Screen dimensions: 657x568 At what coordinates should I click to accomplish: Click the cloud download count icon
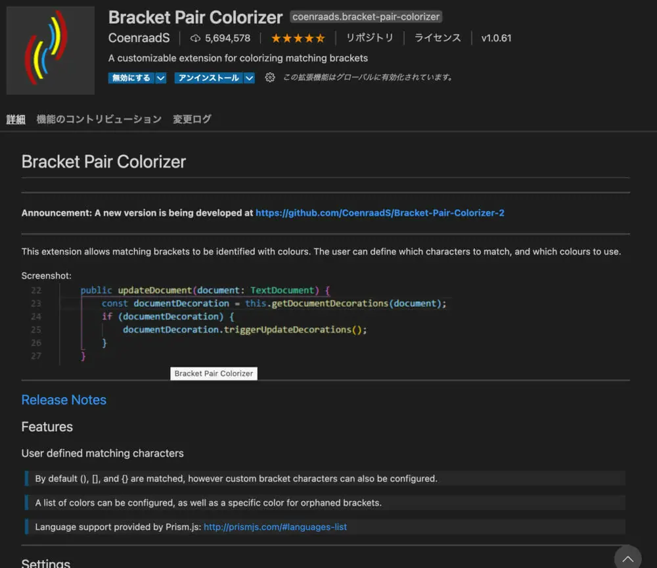pyautogui.click(x=195, y=38)
